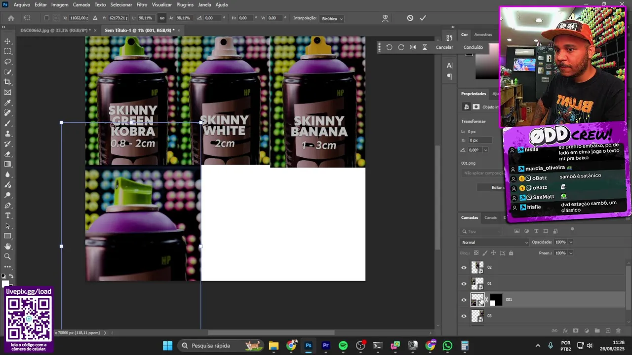Click rotate 90° clockwise icon
632x355 pixels.
(401, 47)
